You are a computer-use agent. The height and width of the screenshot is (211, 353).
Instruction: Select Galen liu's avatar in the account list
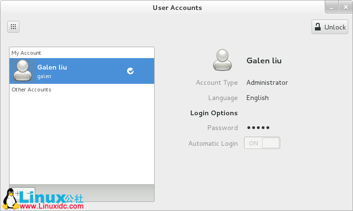pyautogui.click(x=22, y=71)
